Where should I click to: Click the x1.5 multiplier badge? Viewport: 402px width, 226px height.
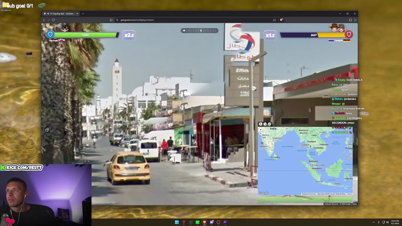(270, 35)
